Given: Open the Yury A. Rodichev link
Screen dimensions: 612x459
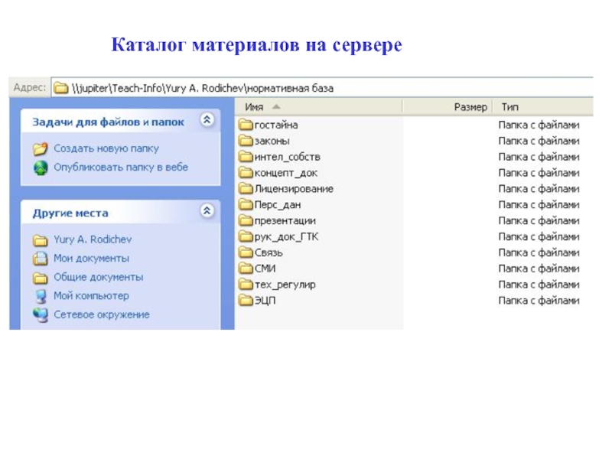Looking at the screenshot, I should click(93, 239).
